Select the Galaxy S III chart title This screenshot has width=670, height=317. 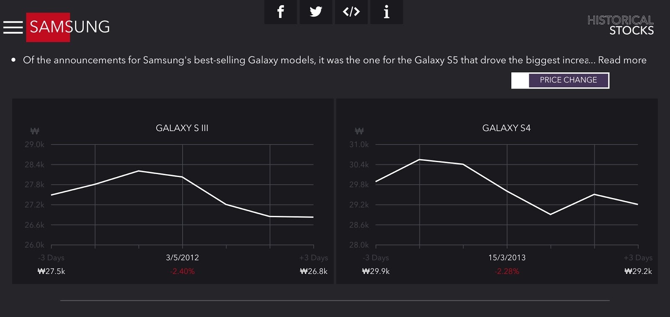(182, 128)
